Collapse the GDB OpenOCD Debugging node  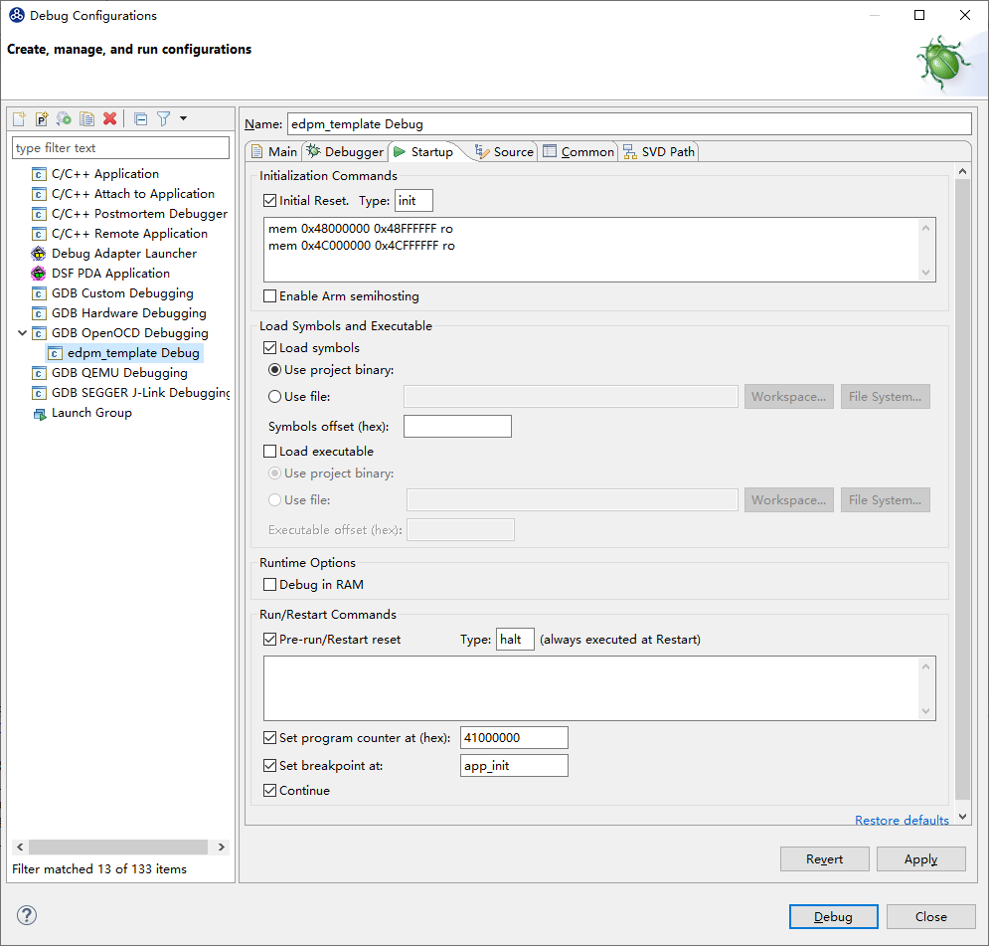click(x=22, y=332)
